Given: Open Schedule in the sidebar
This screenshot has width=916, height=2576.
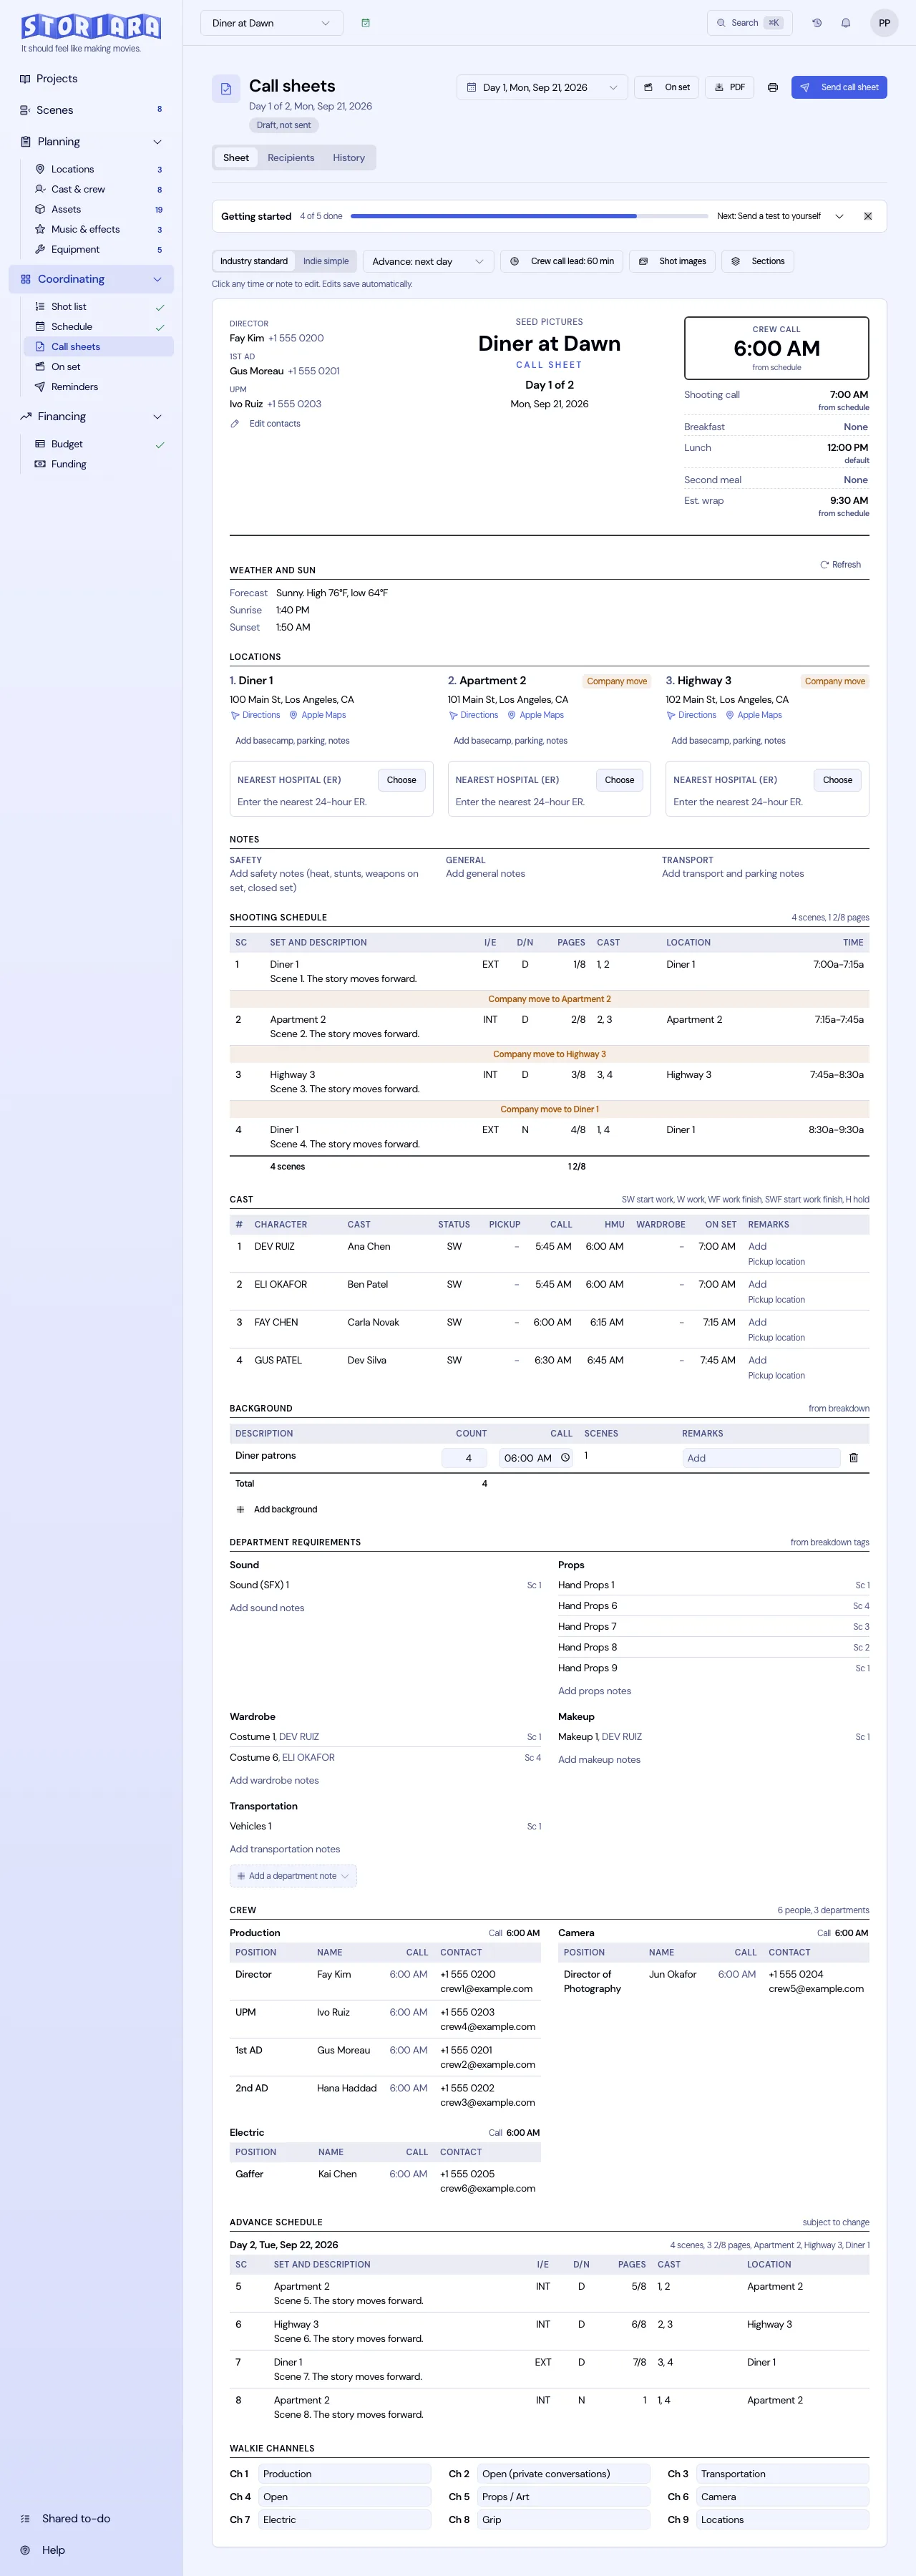Looking at the screenshot, I should (x=98, y=327).
